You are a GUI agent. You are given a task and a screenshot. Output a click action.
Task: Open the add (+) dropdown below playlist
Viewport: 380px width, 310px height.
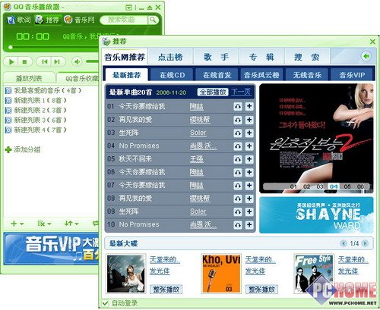[x=17, y=224]
